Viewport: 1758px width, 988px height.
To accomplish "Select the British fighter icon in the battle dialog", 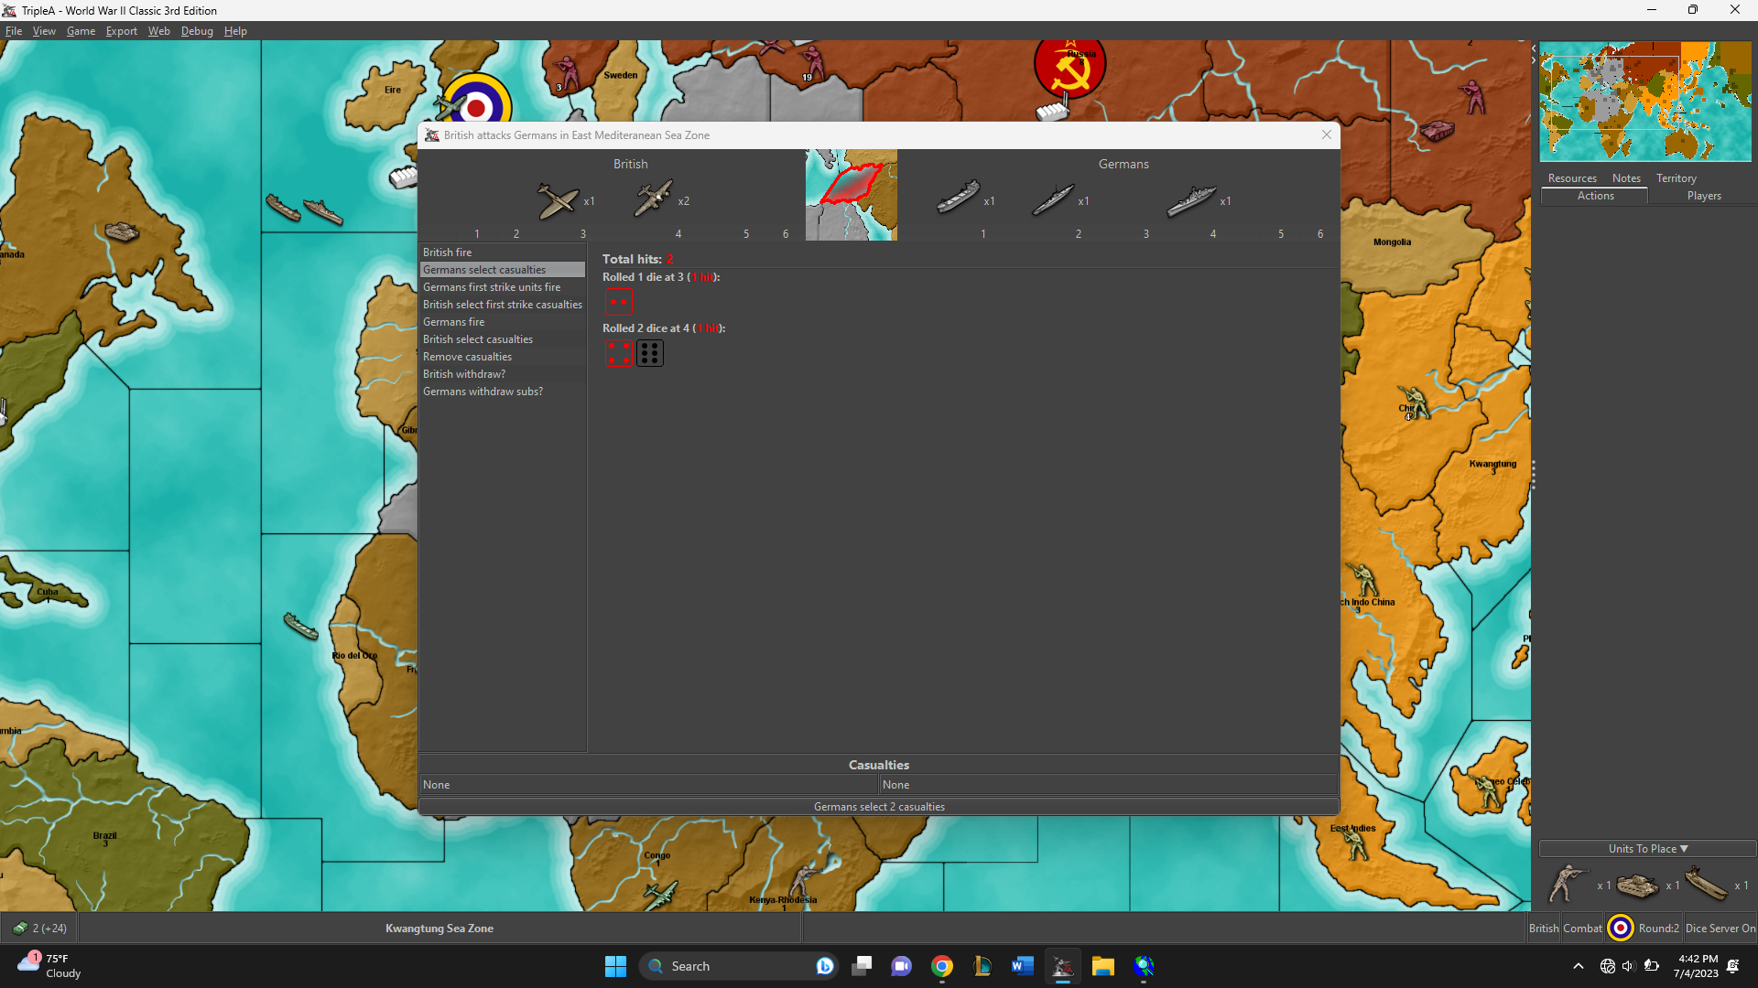I will [x=558, y=201].
